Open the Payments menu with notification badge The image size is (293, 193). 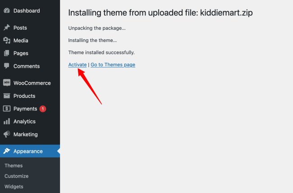[x=25, y=109]
